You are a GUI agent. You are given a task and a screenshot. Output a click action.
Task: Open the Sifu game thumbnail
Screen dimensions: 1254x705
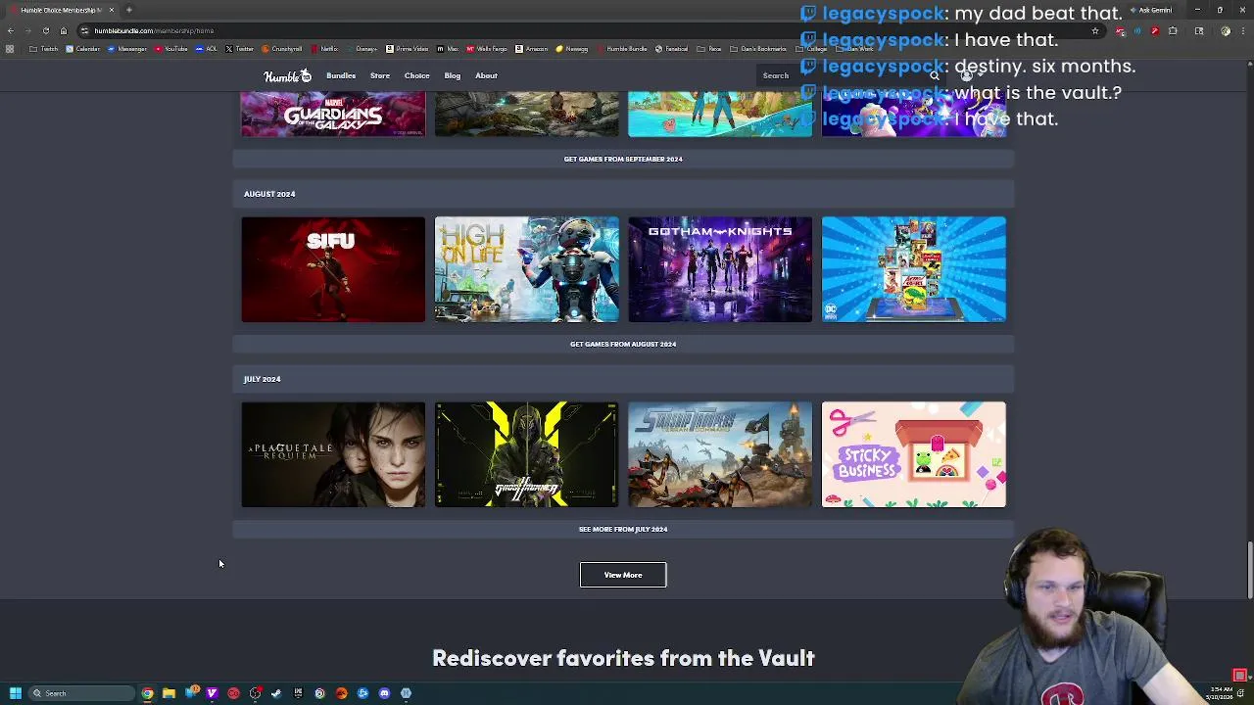tap(333, 269)
